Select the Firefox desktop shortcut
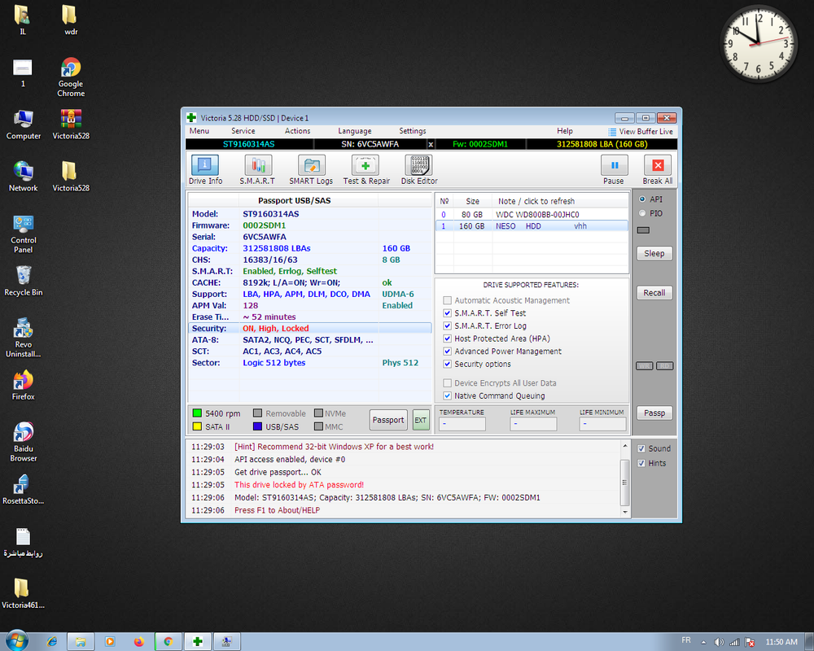 coord(24,385)
